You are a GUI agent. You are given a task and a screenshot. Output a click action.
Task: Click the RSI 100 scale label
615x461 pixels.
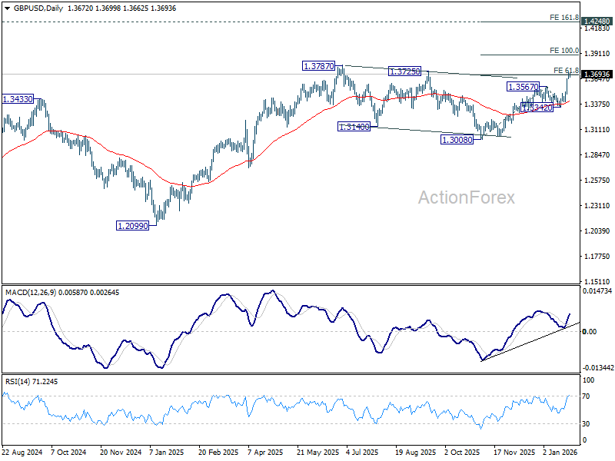coord(588,380)
